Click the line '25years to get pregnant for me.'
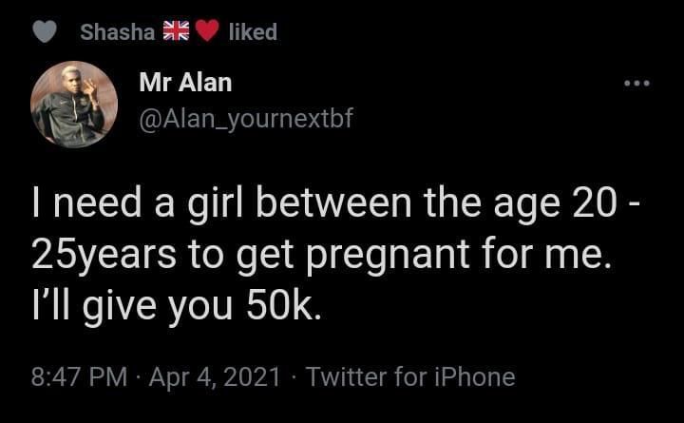The height and width of the screenshot is (423, 684). (x=318, y=257)
